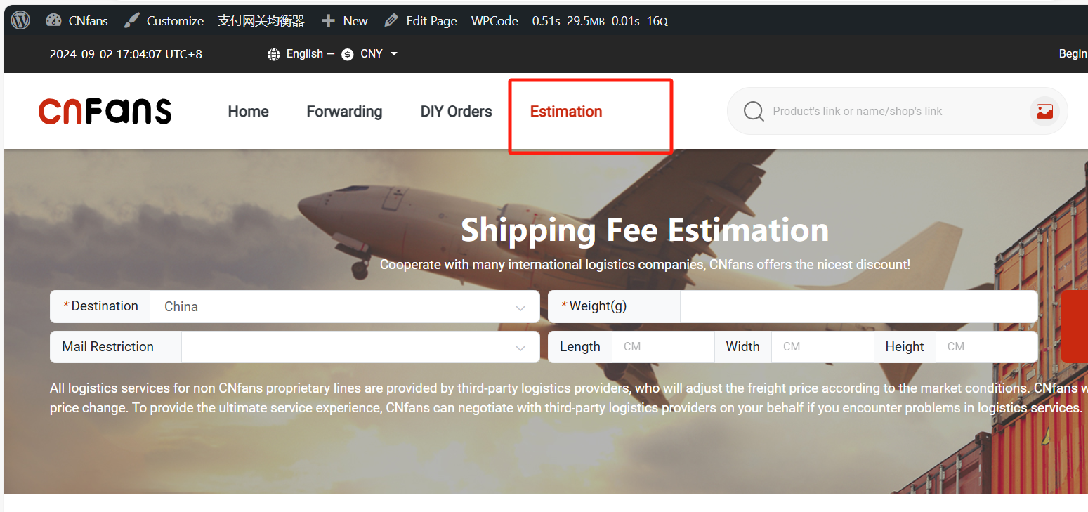Go to the Forwarding menu item

tap(344, 112)
